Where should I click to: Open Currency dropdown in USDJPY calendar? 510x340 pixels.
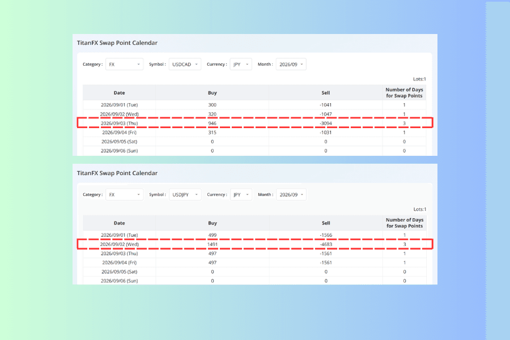pos(241,194)
